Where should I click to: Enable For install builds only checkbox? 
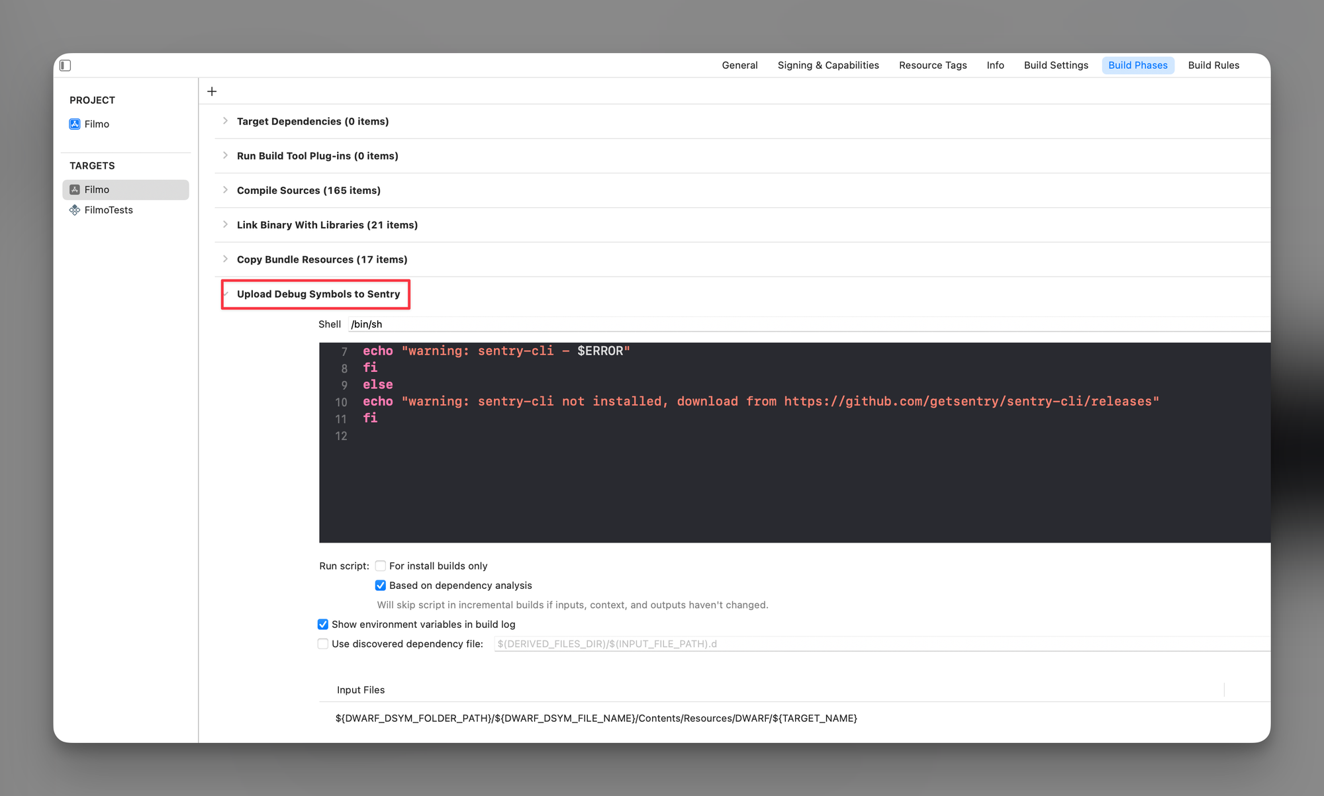(381, 566)
